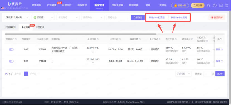Play the 视频讲解 video tutorial

[217, 17]
